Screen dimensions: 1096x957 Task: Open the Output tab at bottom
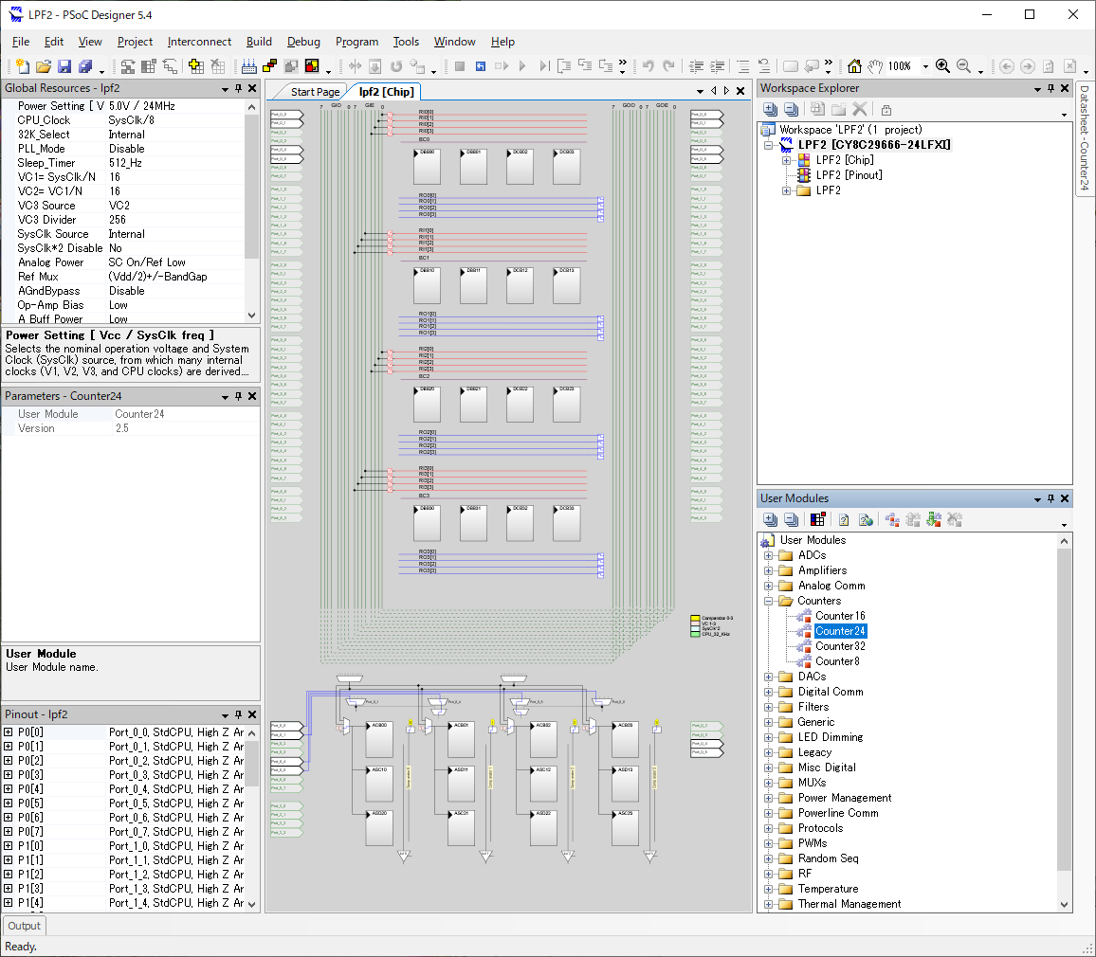[x=25, y=926]
